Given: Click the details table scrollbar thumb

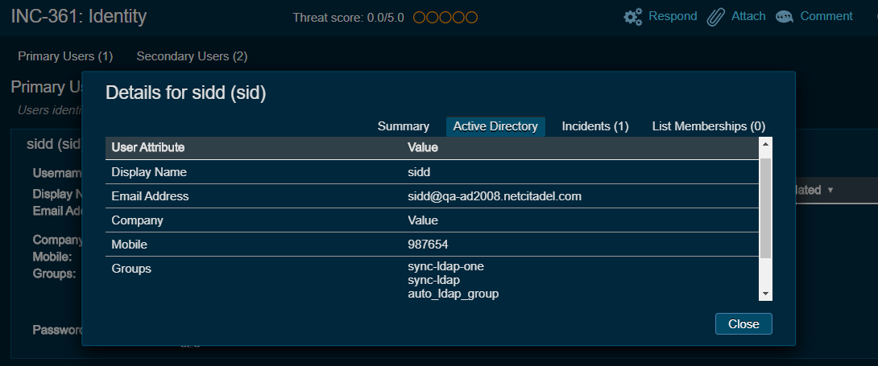Looking at the screenshot, I should tap(765, 208).
